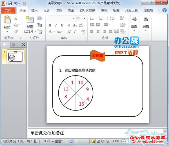The width and height of the screenshot is (169, 146).
Task: Switch to Normal view in status bar
Action: tap(93, 141)
